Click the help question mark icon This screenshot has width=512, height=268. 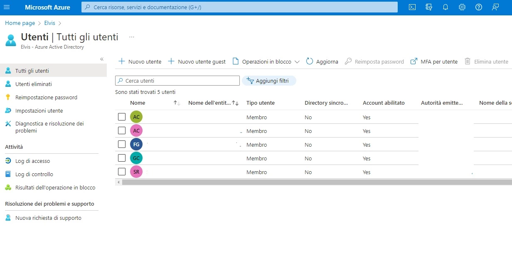point(478,7)
